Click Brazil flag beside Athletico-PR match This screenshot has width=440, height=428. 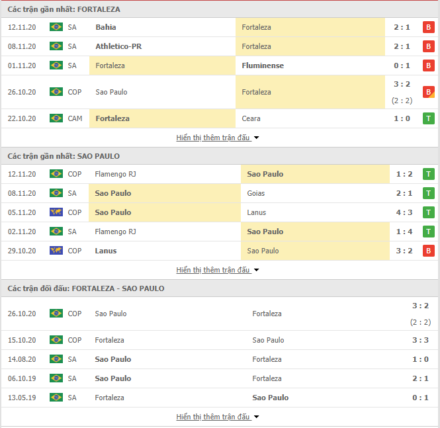pyautogui.click(x=56, y=46)
